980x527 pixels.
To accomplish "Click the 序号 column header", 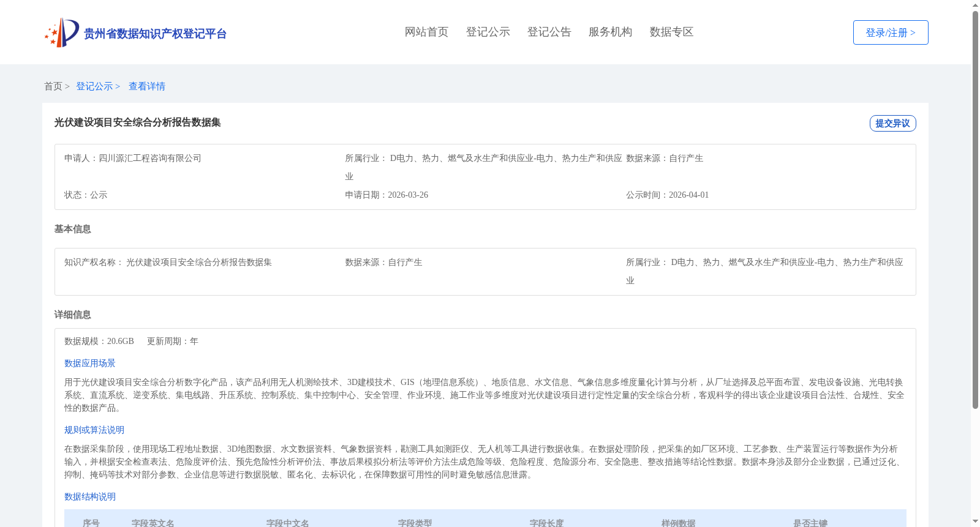I will pyautogui.click(x=91, y=523).
